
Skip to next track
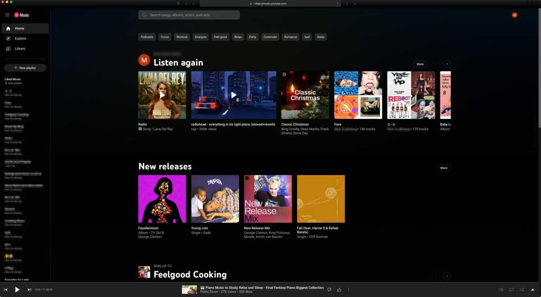pos(29,290)
